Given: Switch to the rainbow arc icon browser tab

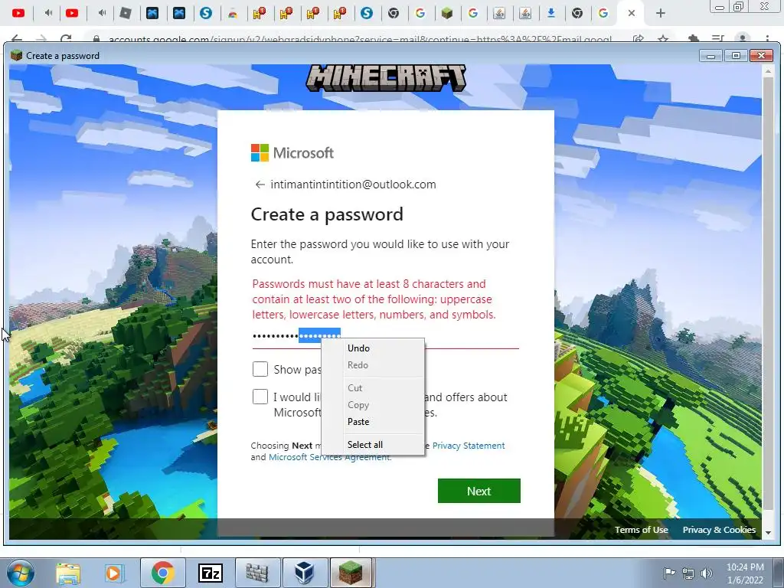Looking at the screenshot, I should click(x=233, y=13).
